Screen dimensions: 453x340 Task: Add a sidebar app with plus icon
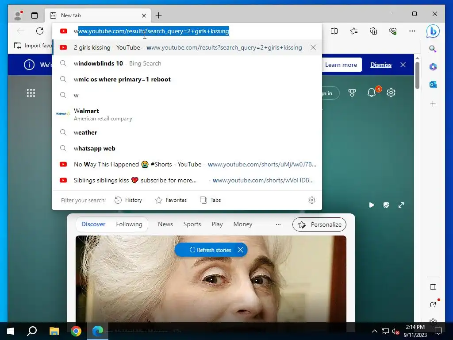click(433, 104)
